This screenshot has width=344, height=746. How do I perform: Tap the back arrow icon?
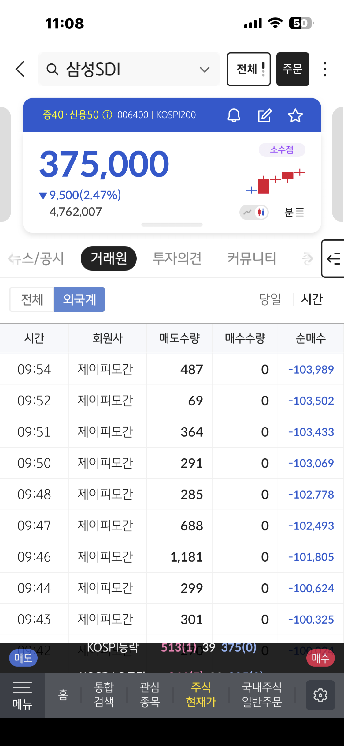pyautogui.click(x=20, y=69)
